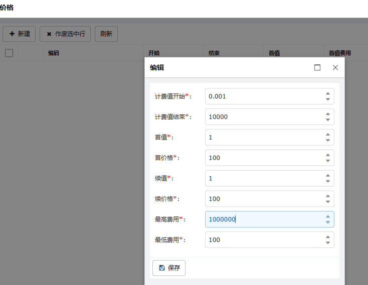This screenshot has width=368, height=285.
Task: Increase 首价格 with up arrow
Action: click(328, 155)
